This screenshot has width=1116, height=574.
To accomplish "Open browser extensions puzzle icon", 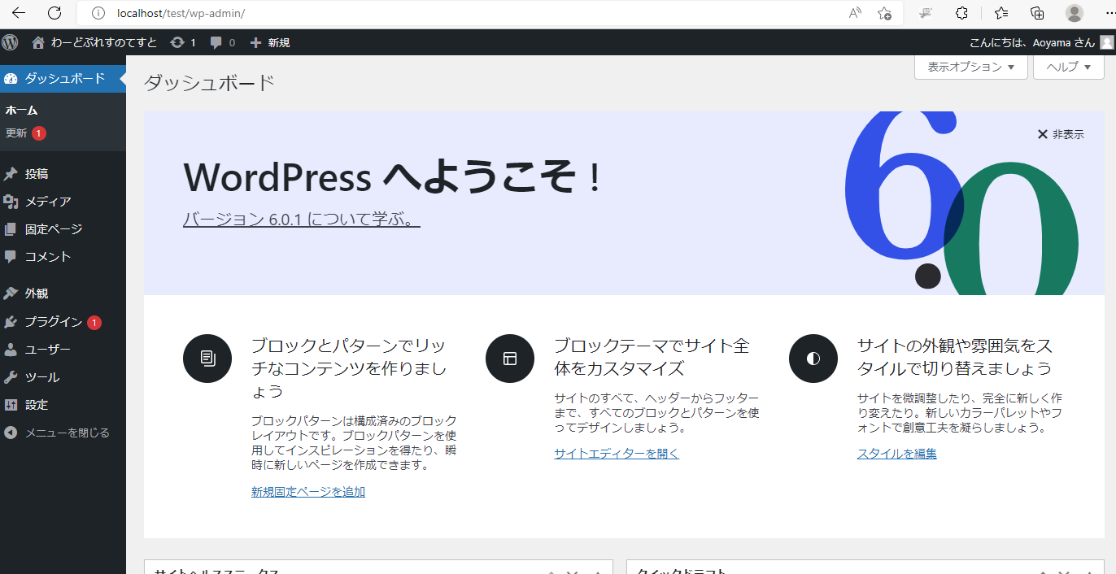I will (961, 13).
